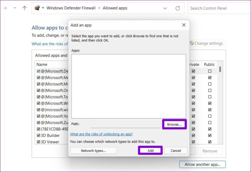Click the forward arrow navigation icon
The height and width of the screenshot is (172, 251).
tap(5, 8)
